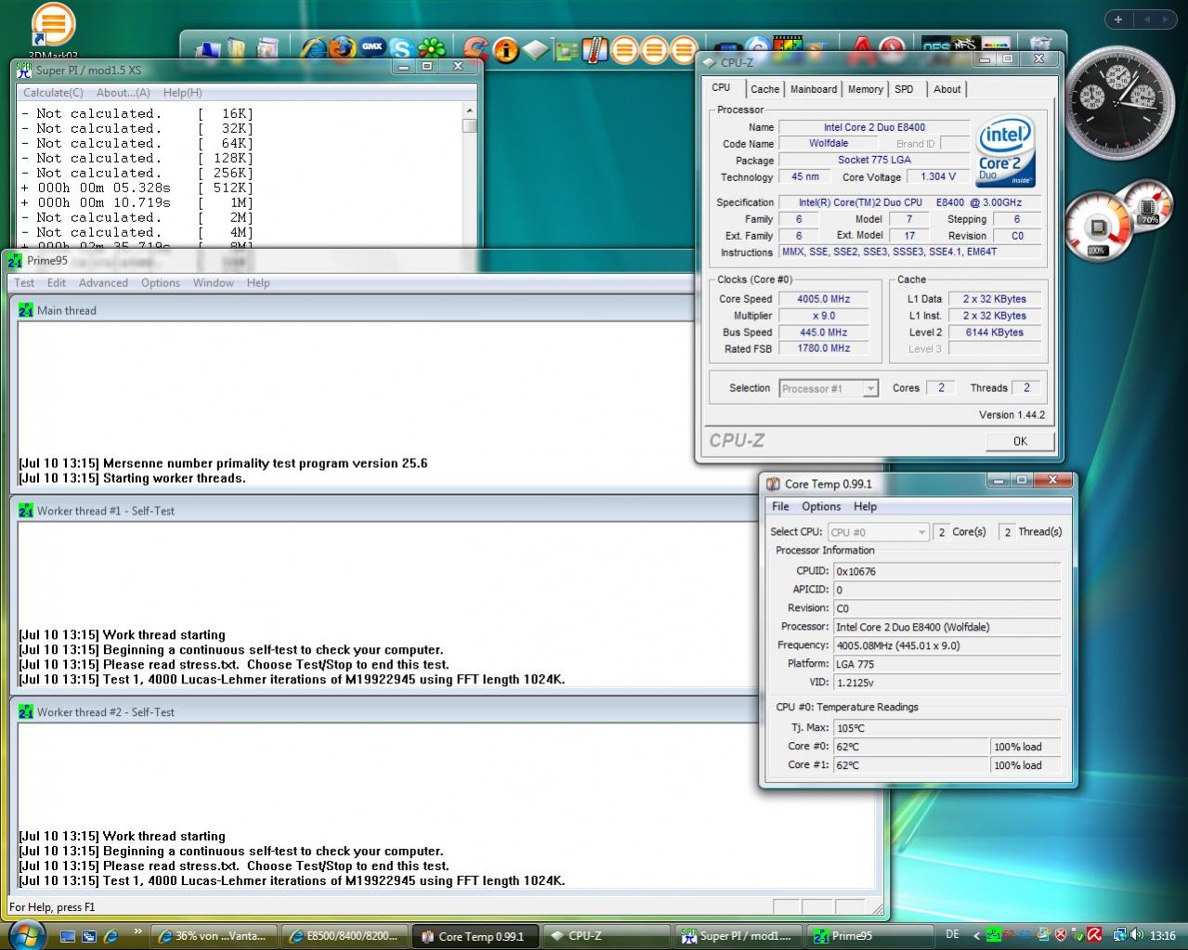Click the orange info icon in dock

[x=506, y=49]
